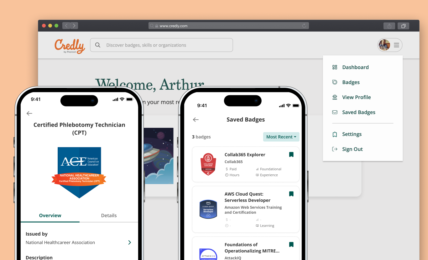428x260 pixels.
Task: Tap back arrow on Saved Badges screen
Action: point(196,120)
